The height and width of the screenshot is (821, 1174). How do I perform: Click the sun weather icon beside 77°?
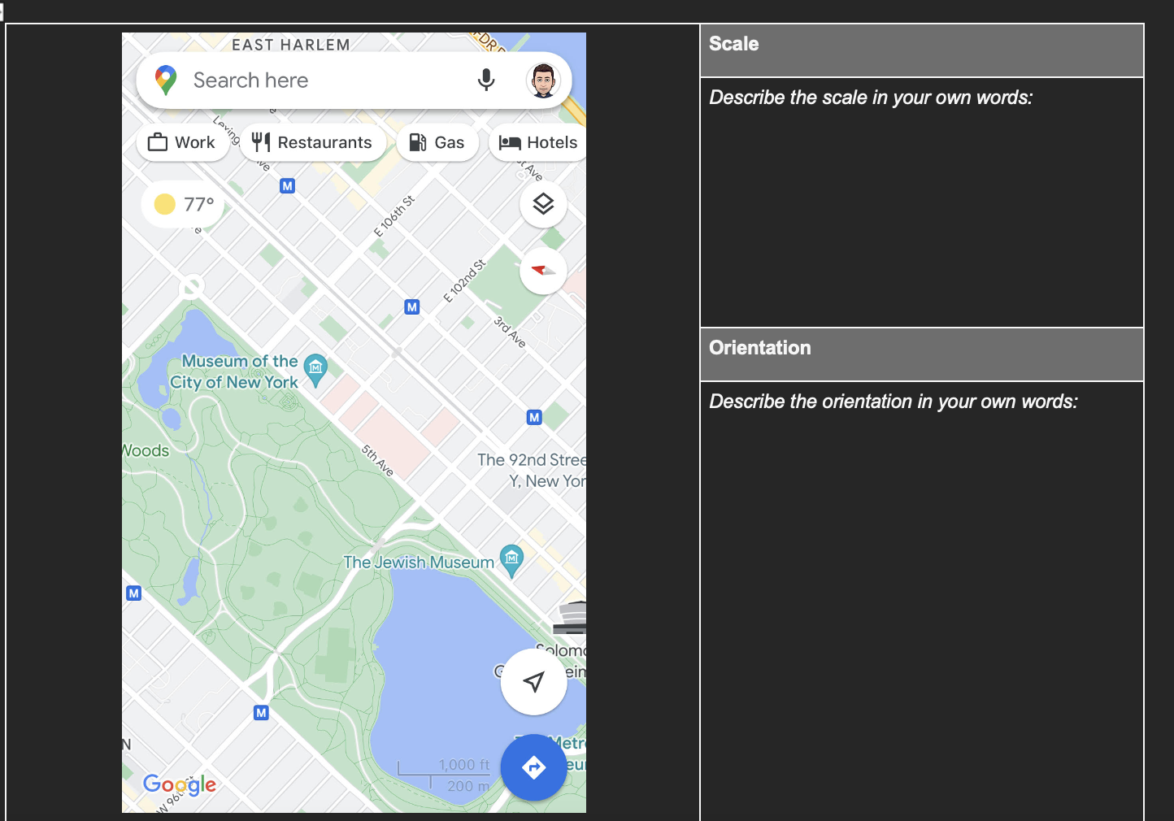pyautogui.click(x=165, y=204)
